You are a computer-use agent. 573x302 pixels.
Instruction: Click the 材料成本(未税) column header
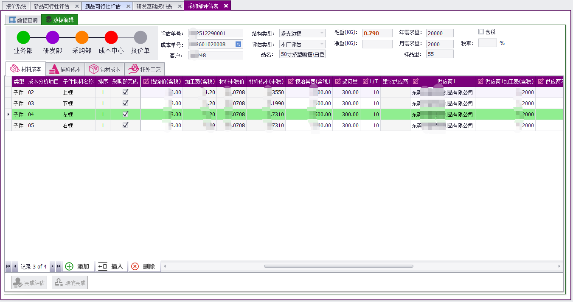(266, 81)
